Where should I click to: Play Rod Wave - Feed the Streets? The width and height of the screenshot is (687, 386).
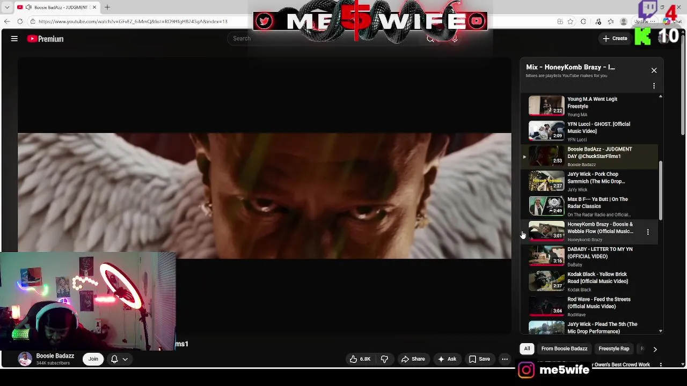point(589,307)
